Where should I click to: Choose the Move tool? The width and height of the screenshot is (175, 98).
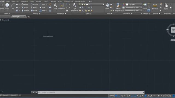(x=25, y=4)
